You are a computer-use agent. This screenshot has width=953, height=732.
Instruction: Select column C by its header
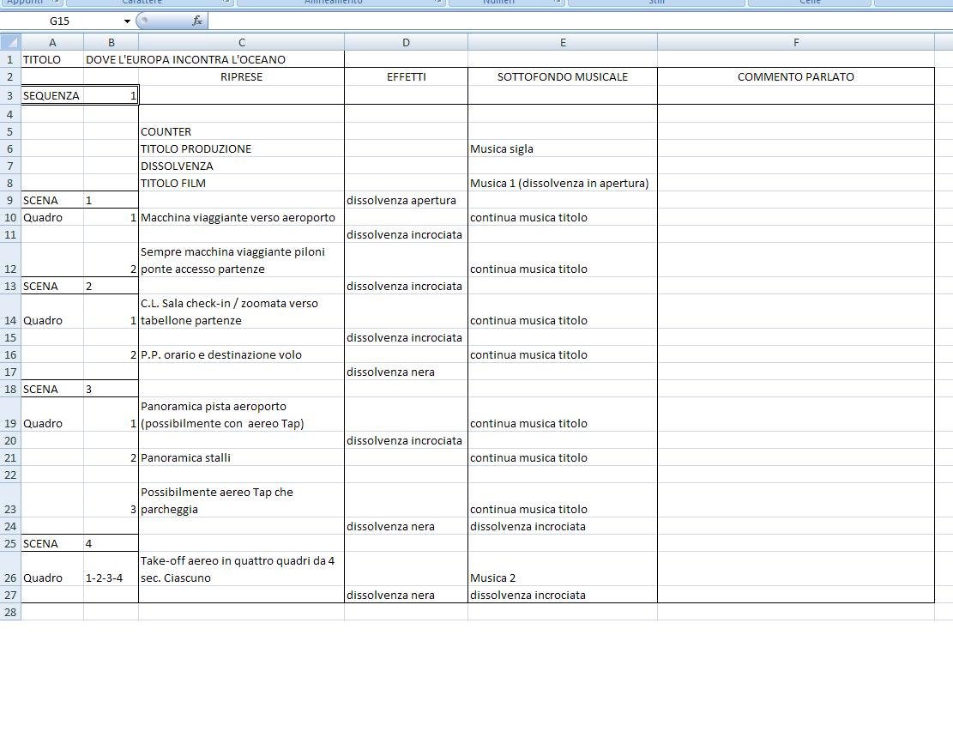[241, 43]
